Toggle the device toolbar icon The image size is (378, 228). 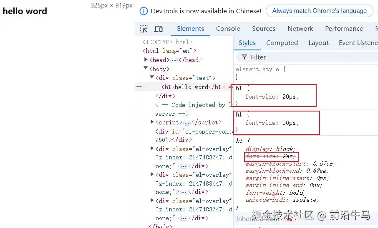[x=159, y=29]
